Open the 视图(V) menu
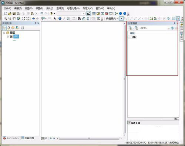 point(28,9)
